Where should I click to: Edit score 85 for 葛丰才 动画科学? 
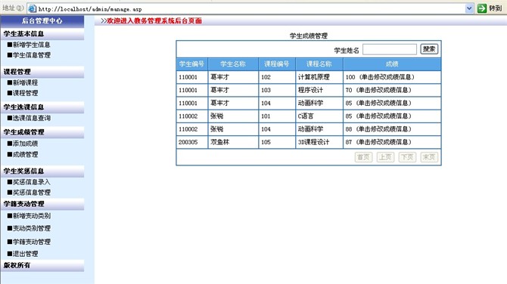(378, 103)
